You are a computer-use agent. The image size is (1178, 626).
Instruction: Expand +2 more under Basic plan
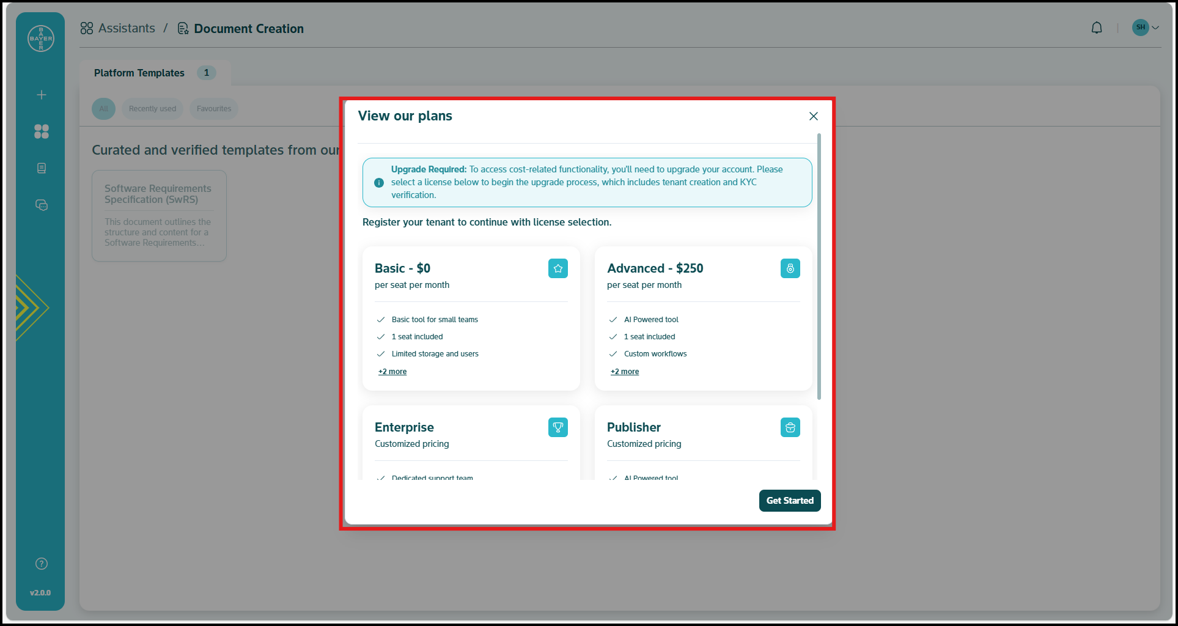392,372
